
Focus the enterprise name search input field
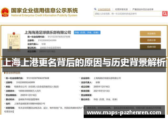(x=128, y=14)
